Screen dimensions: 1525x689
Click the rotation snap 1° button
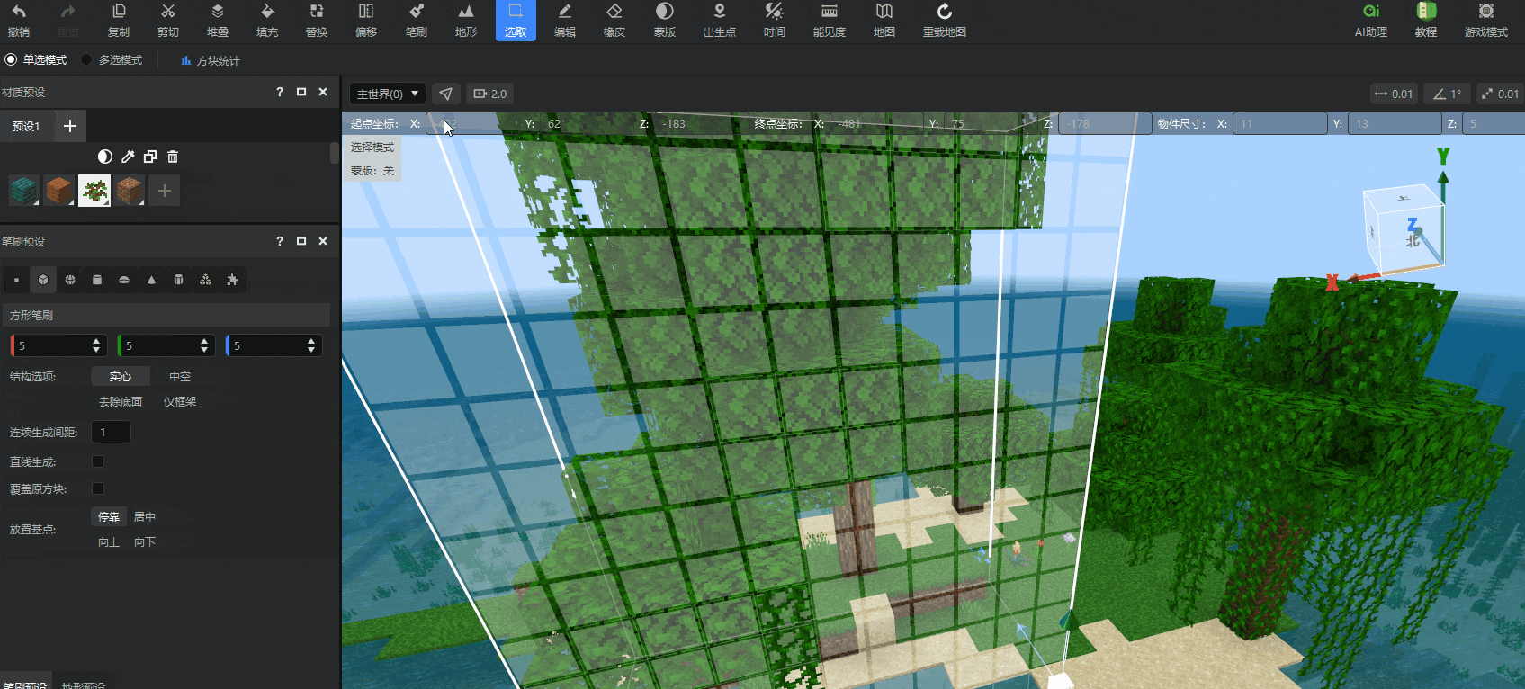pos(1448,94)
